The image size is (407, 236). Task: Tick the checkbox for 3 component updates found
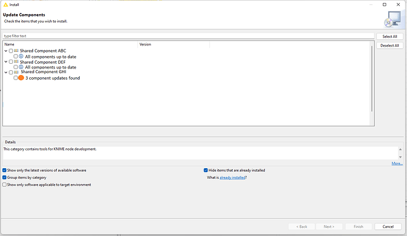tap(15, 78)
